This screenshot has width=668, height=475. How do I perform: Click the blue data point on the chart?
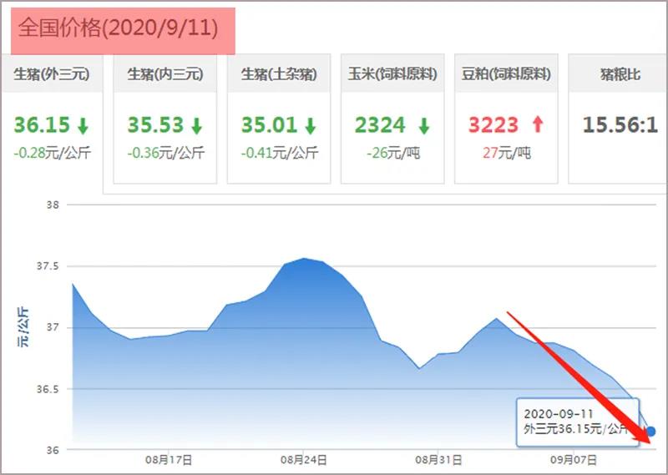pos(650,431)
